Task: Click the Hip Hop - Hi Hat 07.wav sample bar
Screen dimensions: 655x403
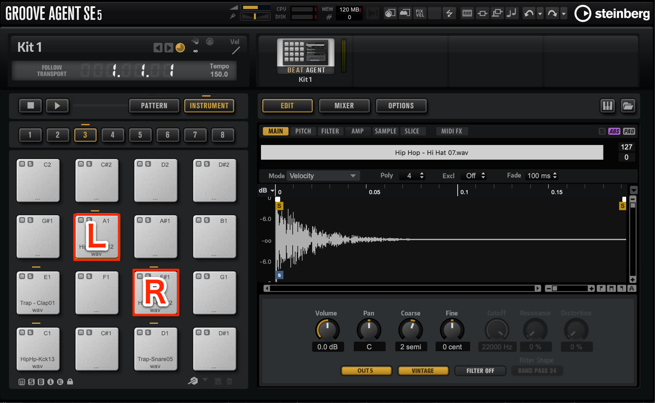Action: pyautogui.click(x=432, y=153)
